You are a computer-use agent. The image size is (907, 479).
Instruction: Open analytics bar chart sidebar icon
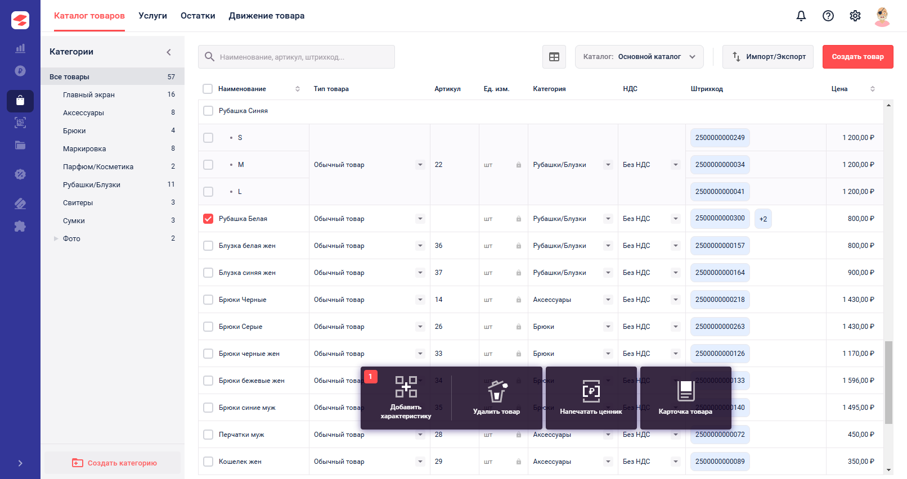pos(20,48)
